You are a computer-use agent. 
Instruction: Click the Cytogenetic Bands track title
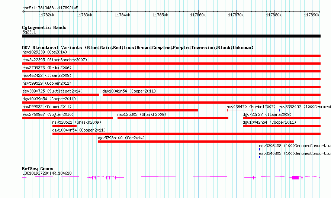tap(44, 27)
